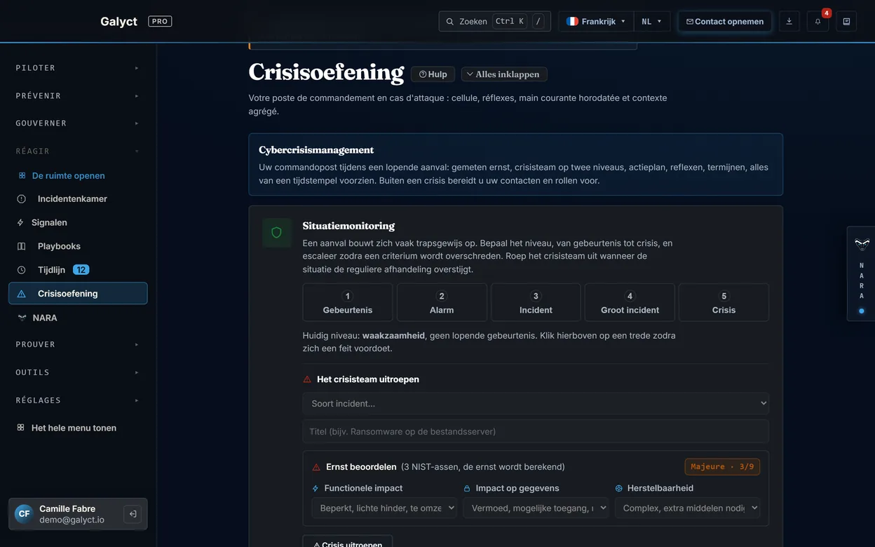The image size is (875, 547).
Task: Expand the RÉGLAGES sidebar section
Action: coord(78,400)
